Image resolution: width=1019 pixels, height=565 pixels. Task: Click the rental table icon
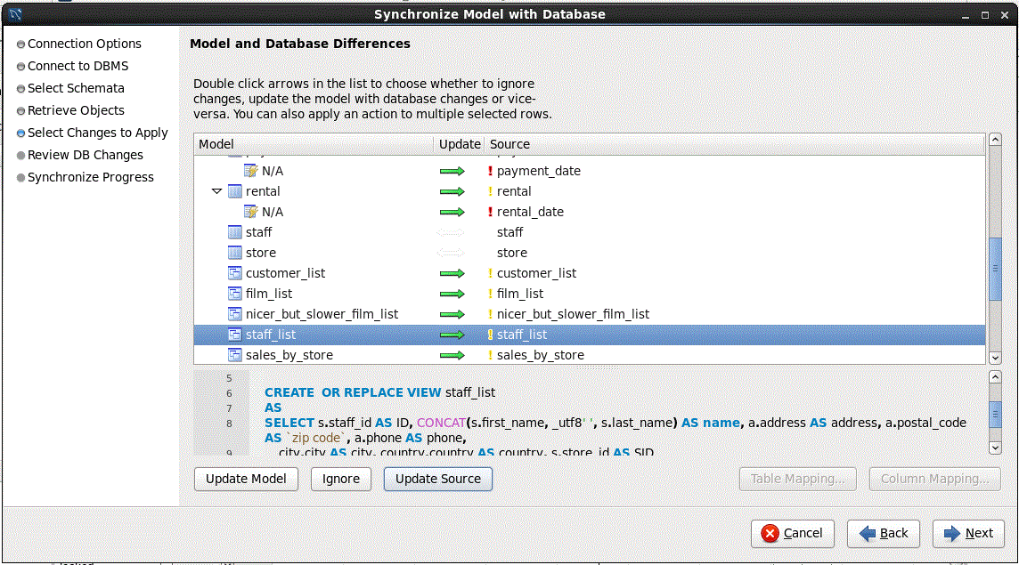pyautogui.click(x=235, y=191)
